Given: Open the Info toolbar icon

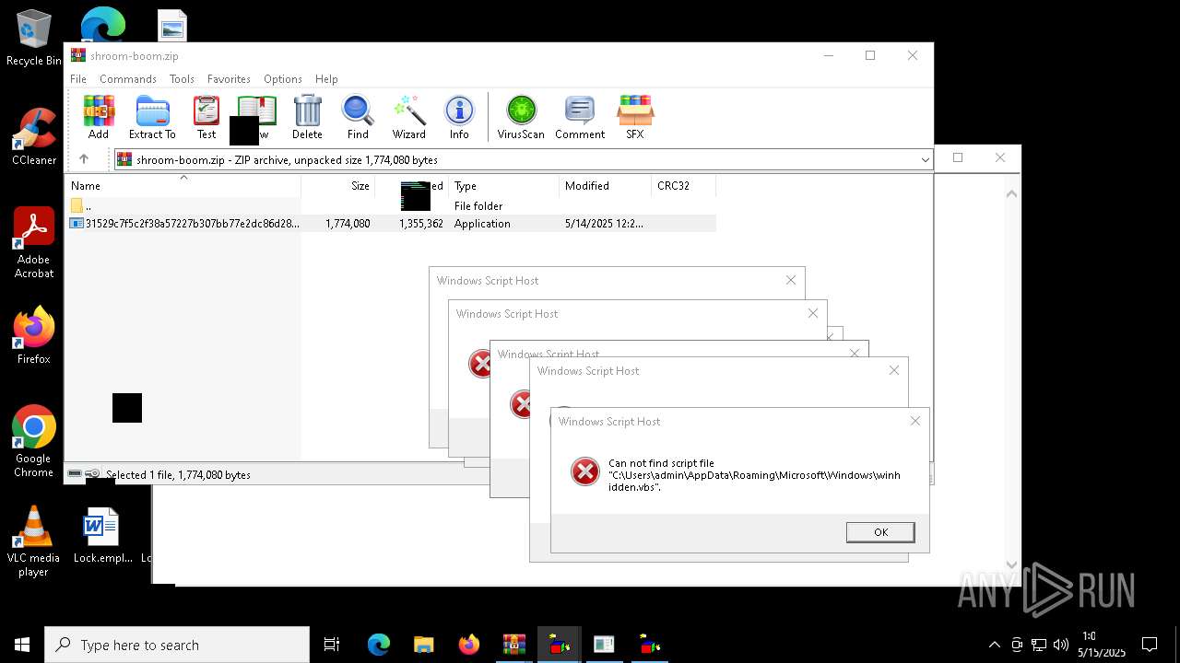Looking at the screenshot, I should [x=459, y=117].
